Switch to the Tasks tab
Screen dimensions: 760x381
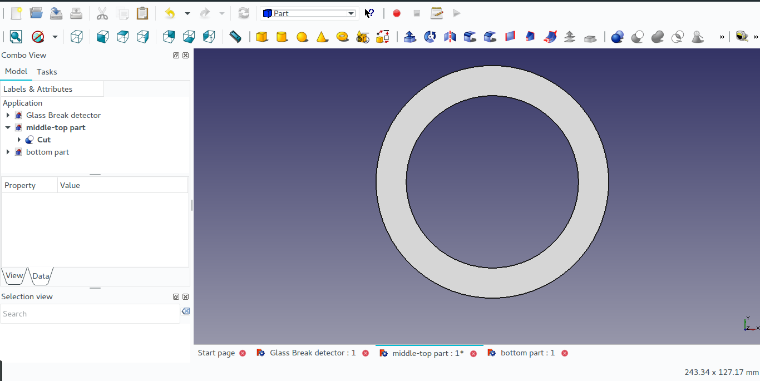tap(47, 72)
